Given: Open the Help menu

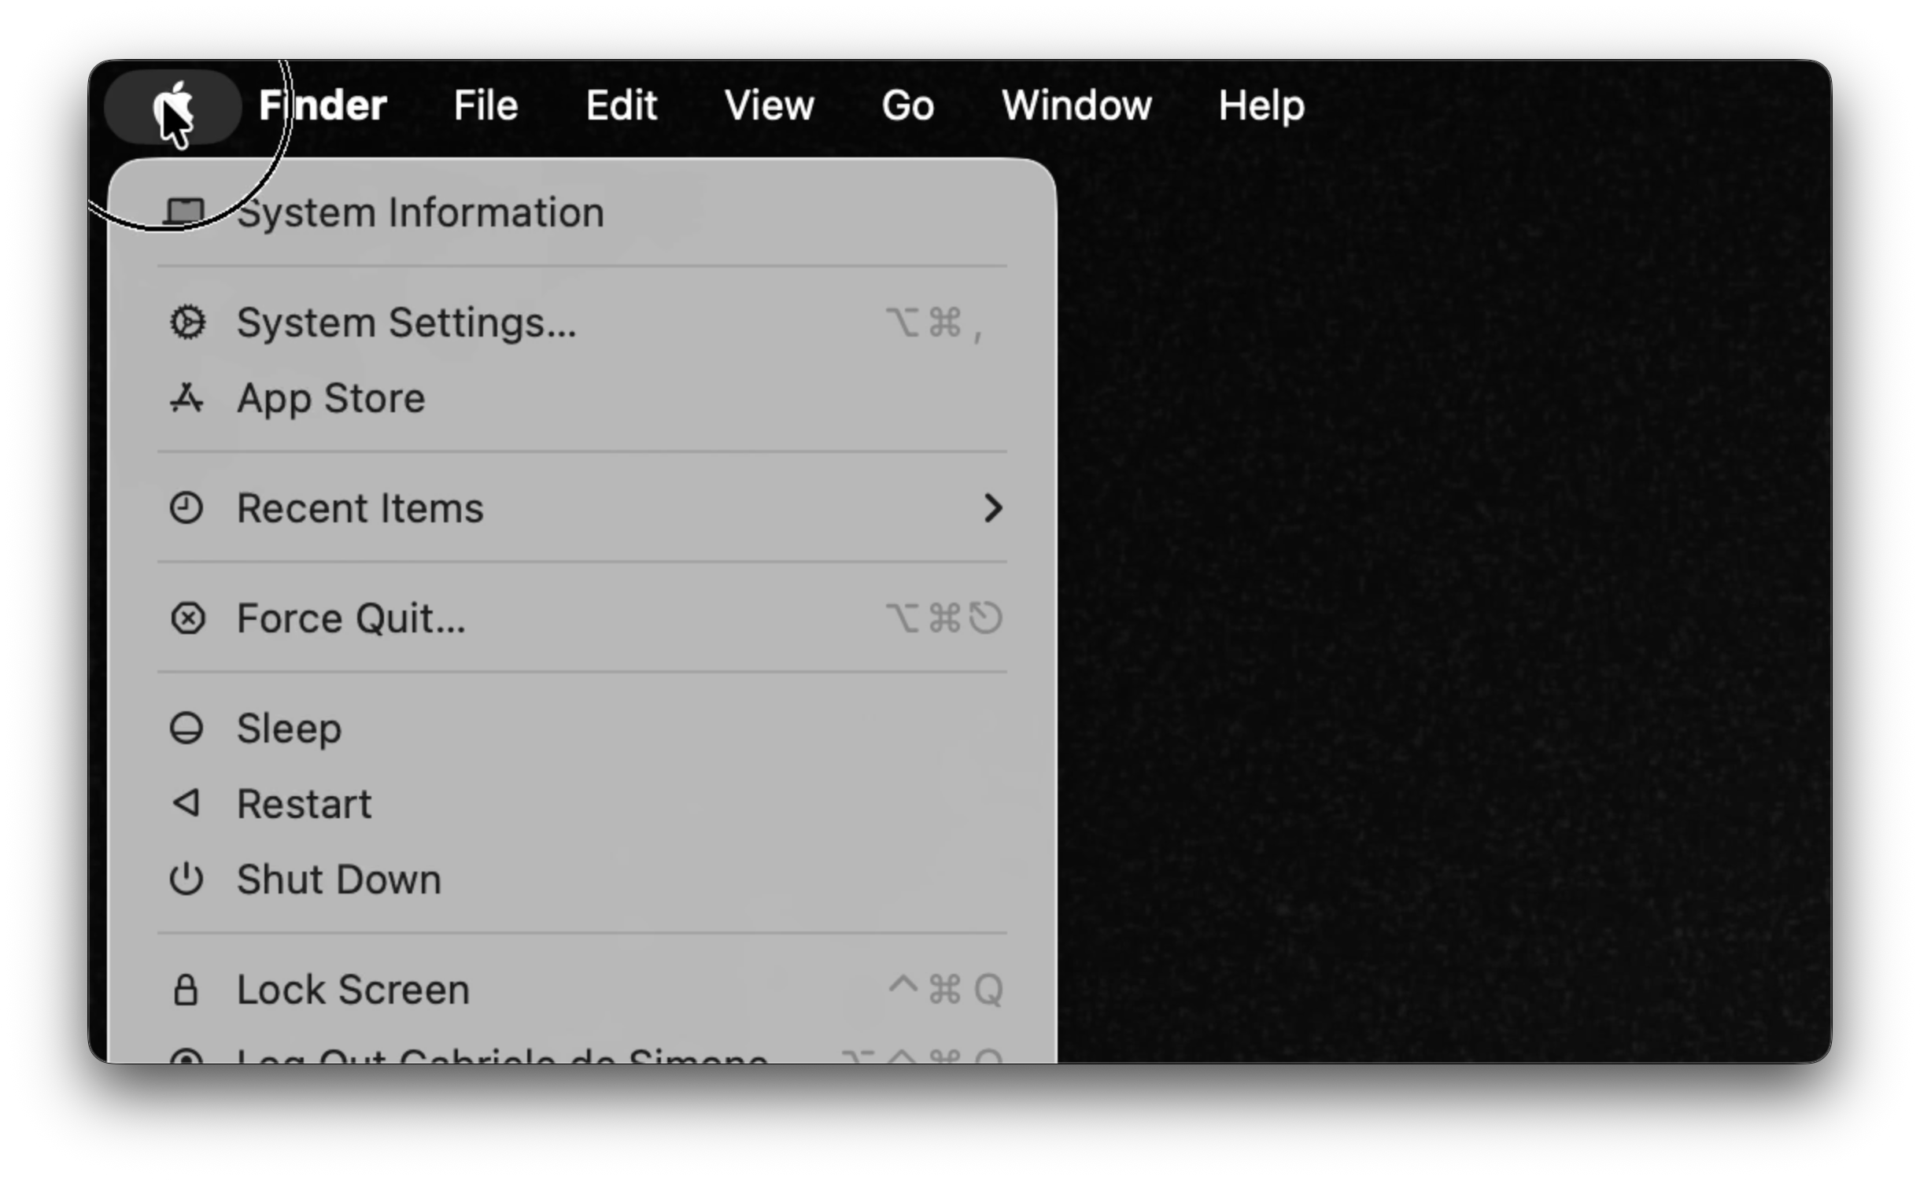Looking at the screenshot, I should (1261, 105).
